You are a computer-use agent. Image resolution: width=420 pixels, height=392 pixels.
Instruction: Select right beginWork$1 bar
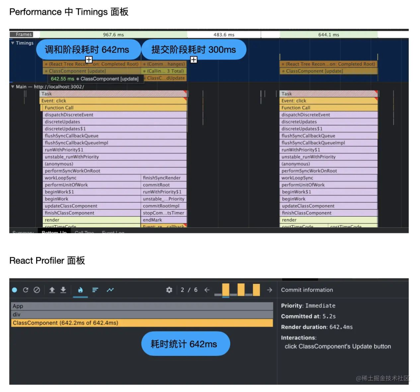[x=329, y=192]
